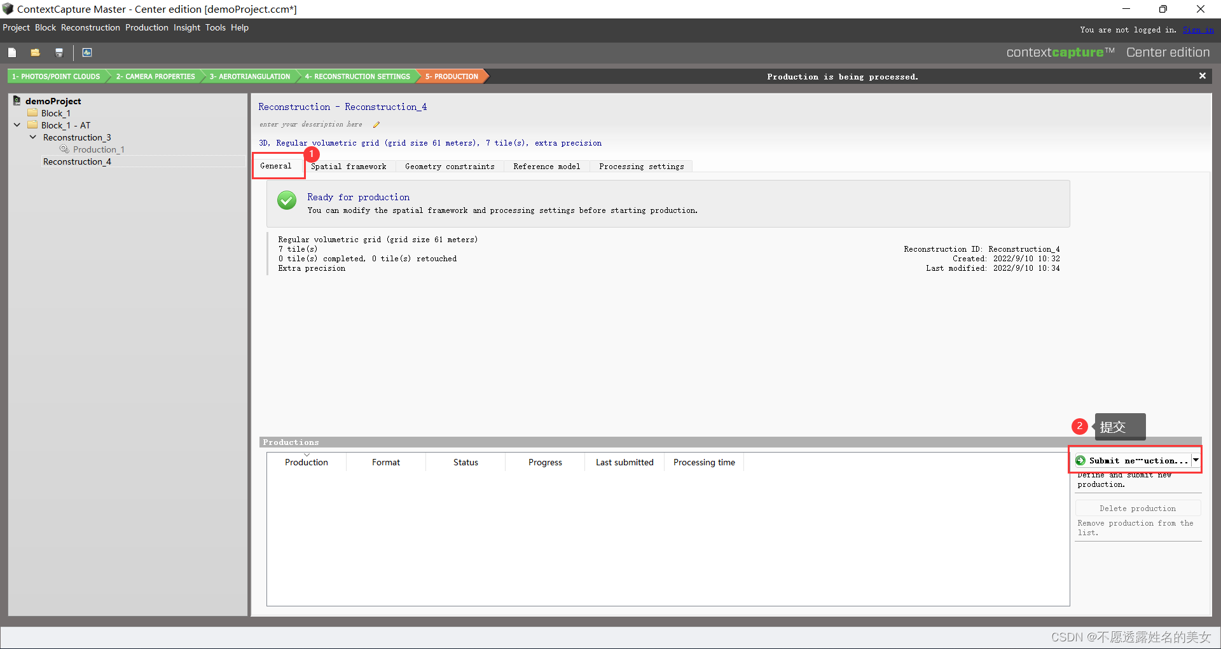1221x649 pixels.
Task: Click the Save project toolbar icon
Action: click(x=59, y=53)
